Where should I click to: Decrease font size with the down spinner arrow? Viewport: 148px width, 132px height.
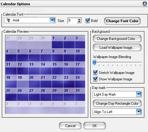(79, 22)
